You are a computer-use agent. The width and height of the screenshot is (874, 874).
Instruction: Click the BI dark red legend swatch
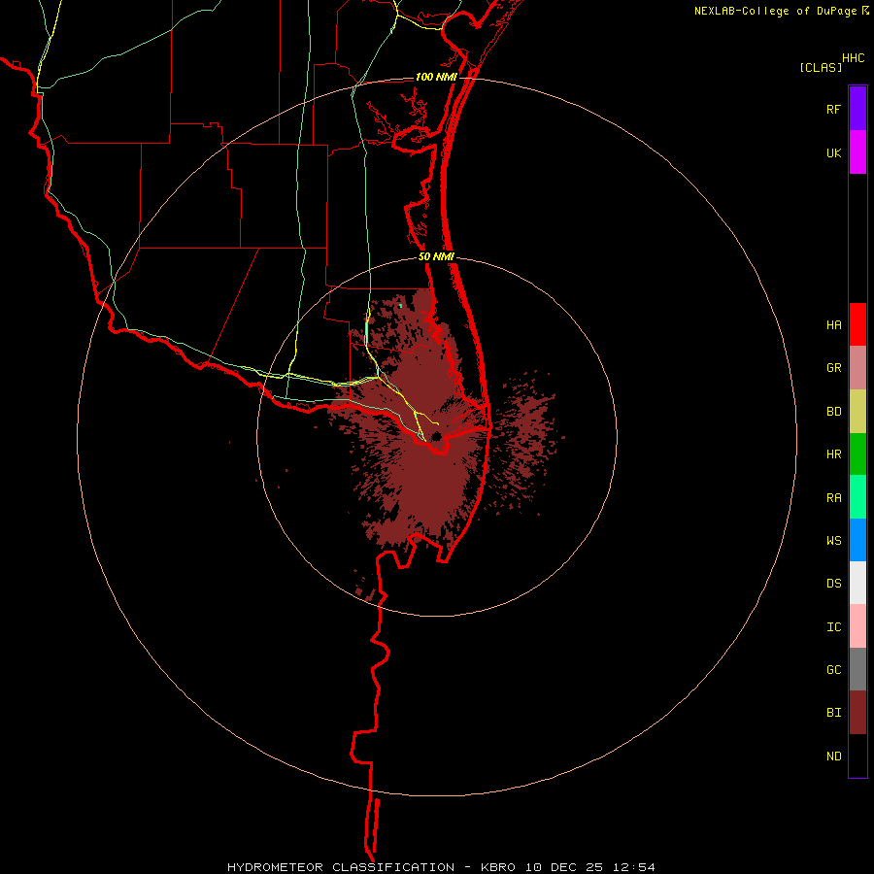pyautogui.click(x=857, y=713)
